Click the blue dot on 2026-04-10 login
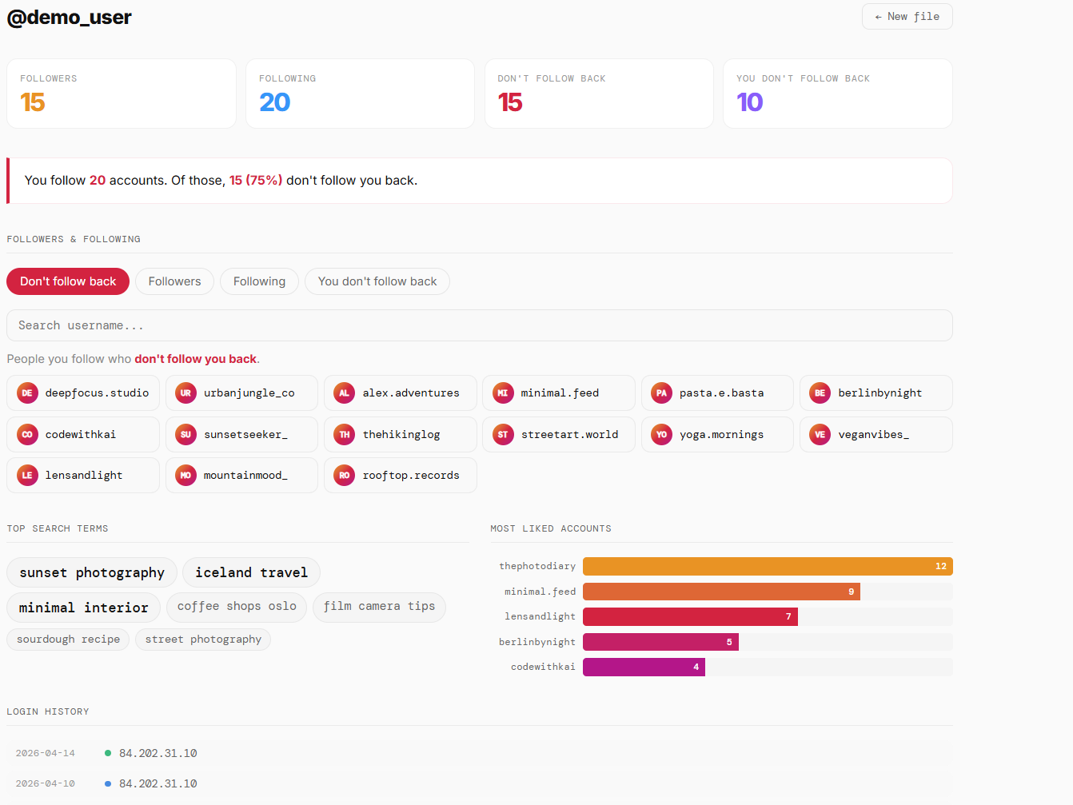Viewport: 1073px width, 805px height. pos(108,783)
